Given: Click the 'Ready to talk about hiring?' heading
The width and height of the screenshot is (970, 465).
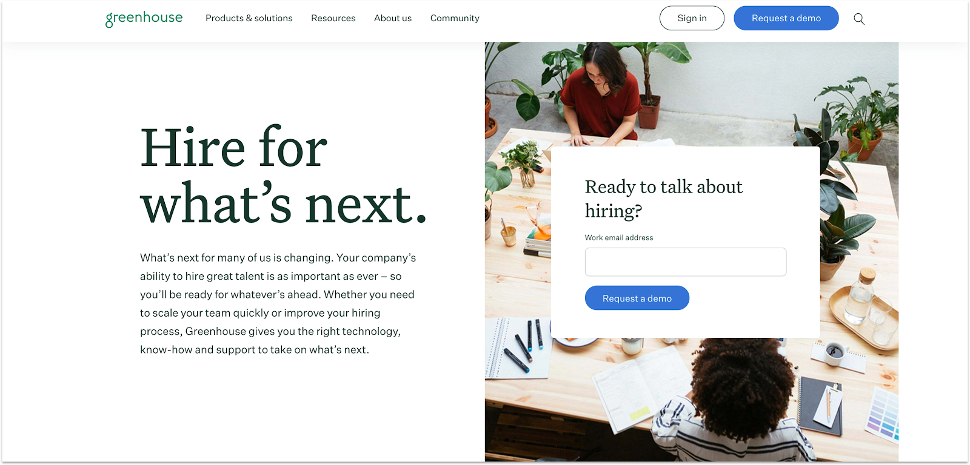Looking at the screenshot, I should click(x=664, y=198).
